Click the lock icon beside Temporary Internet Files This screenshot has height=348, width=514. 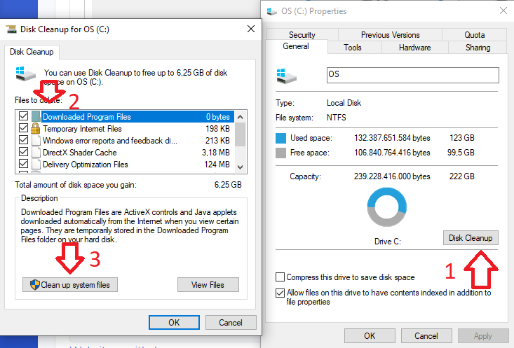click(36, 129)
